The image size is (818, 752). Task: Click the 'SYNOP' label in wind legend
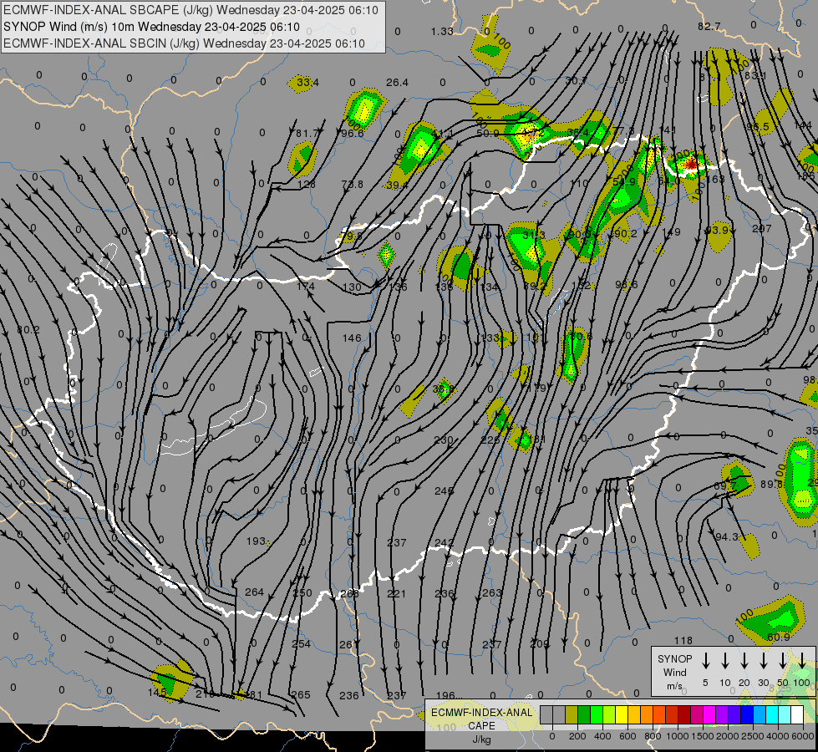click(674, 658)
